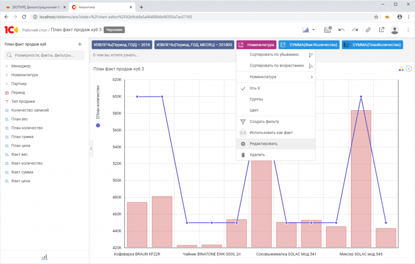
Task: Click the plus icon beside cube name
Action: [x=80, y=44]
